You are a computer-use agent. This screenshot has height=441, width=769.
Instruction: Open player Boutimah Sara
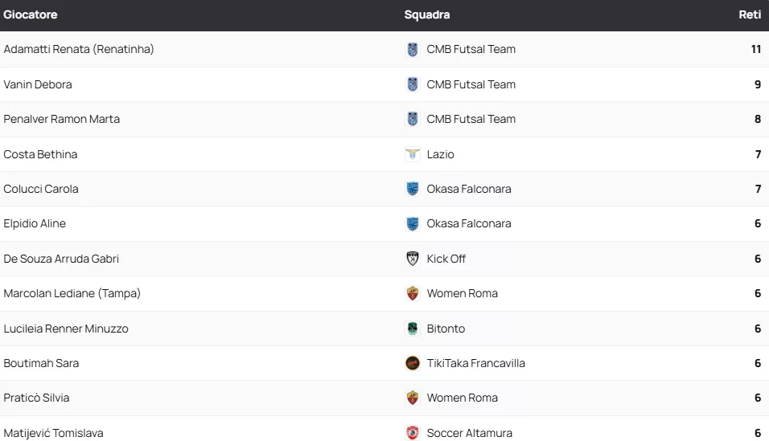41,363
